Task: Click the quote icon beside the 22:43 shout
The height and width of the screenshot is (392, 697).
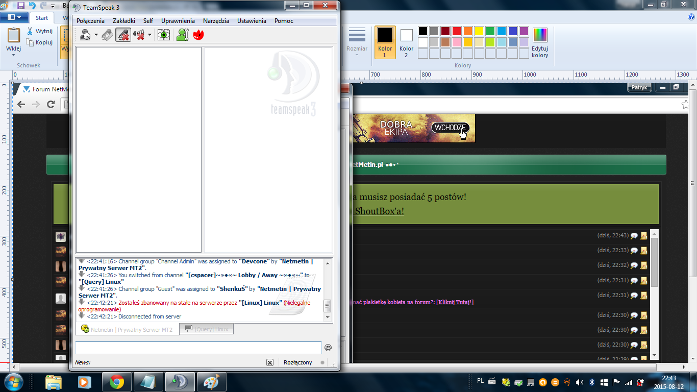Action: coord(634,236)
